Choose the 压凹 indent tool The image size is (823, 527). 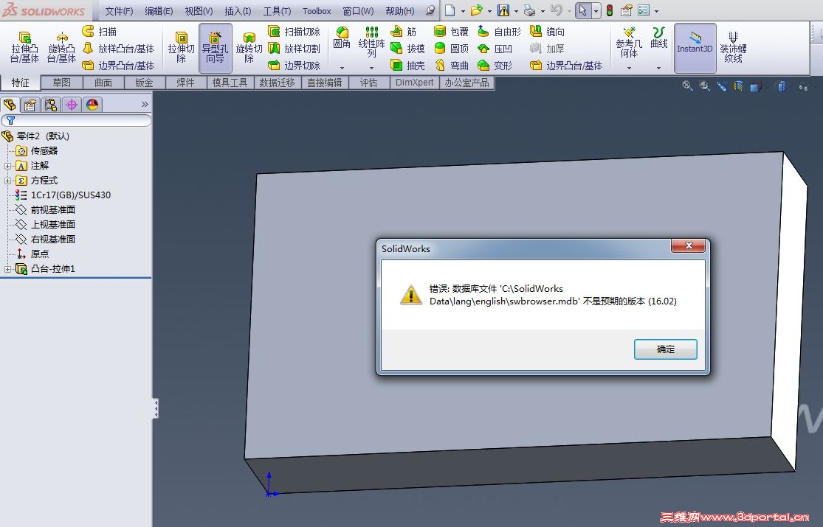(495, 49)
